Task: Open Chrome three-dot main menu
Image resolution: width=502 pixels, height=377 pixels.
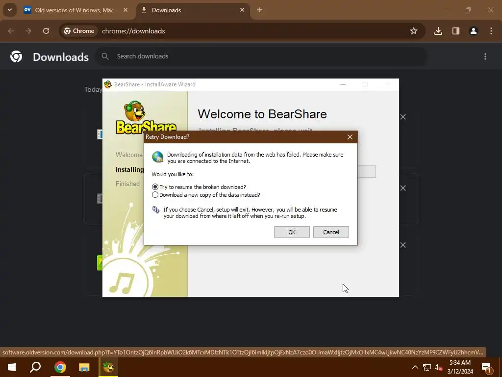Action: pos(491,31)
